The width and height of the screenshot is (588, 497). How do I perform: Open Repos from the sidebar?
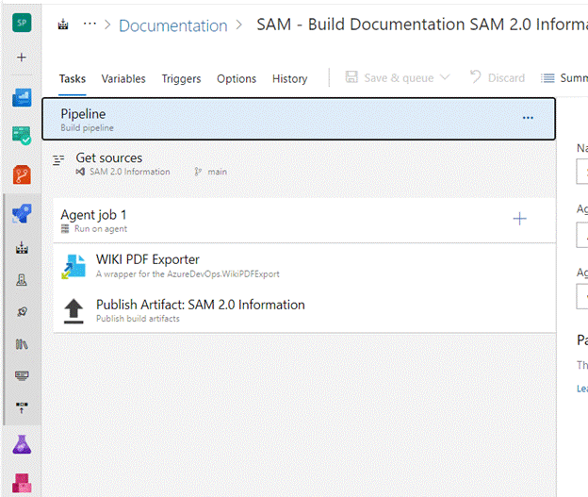pyautogui.click(x=22, y=174)
